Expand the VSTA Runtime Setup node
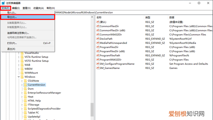 click(x=19, y=57)
